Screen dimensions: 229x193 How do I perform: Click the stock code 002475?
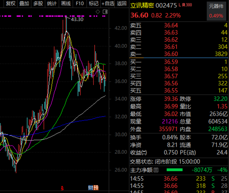(x=166, y=6)
